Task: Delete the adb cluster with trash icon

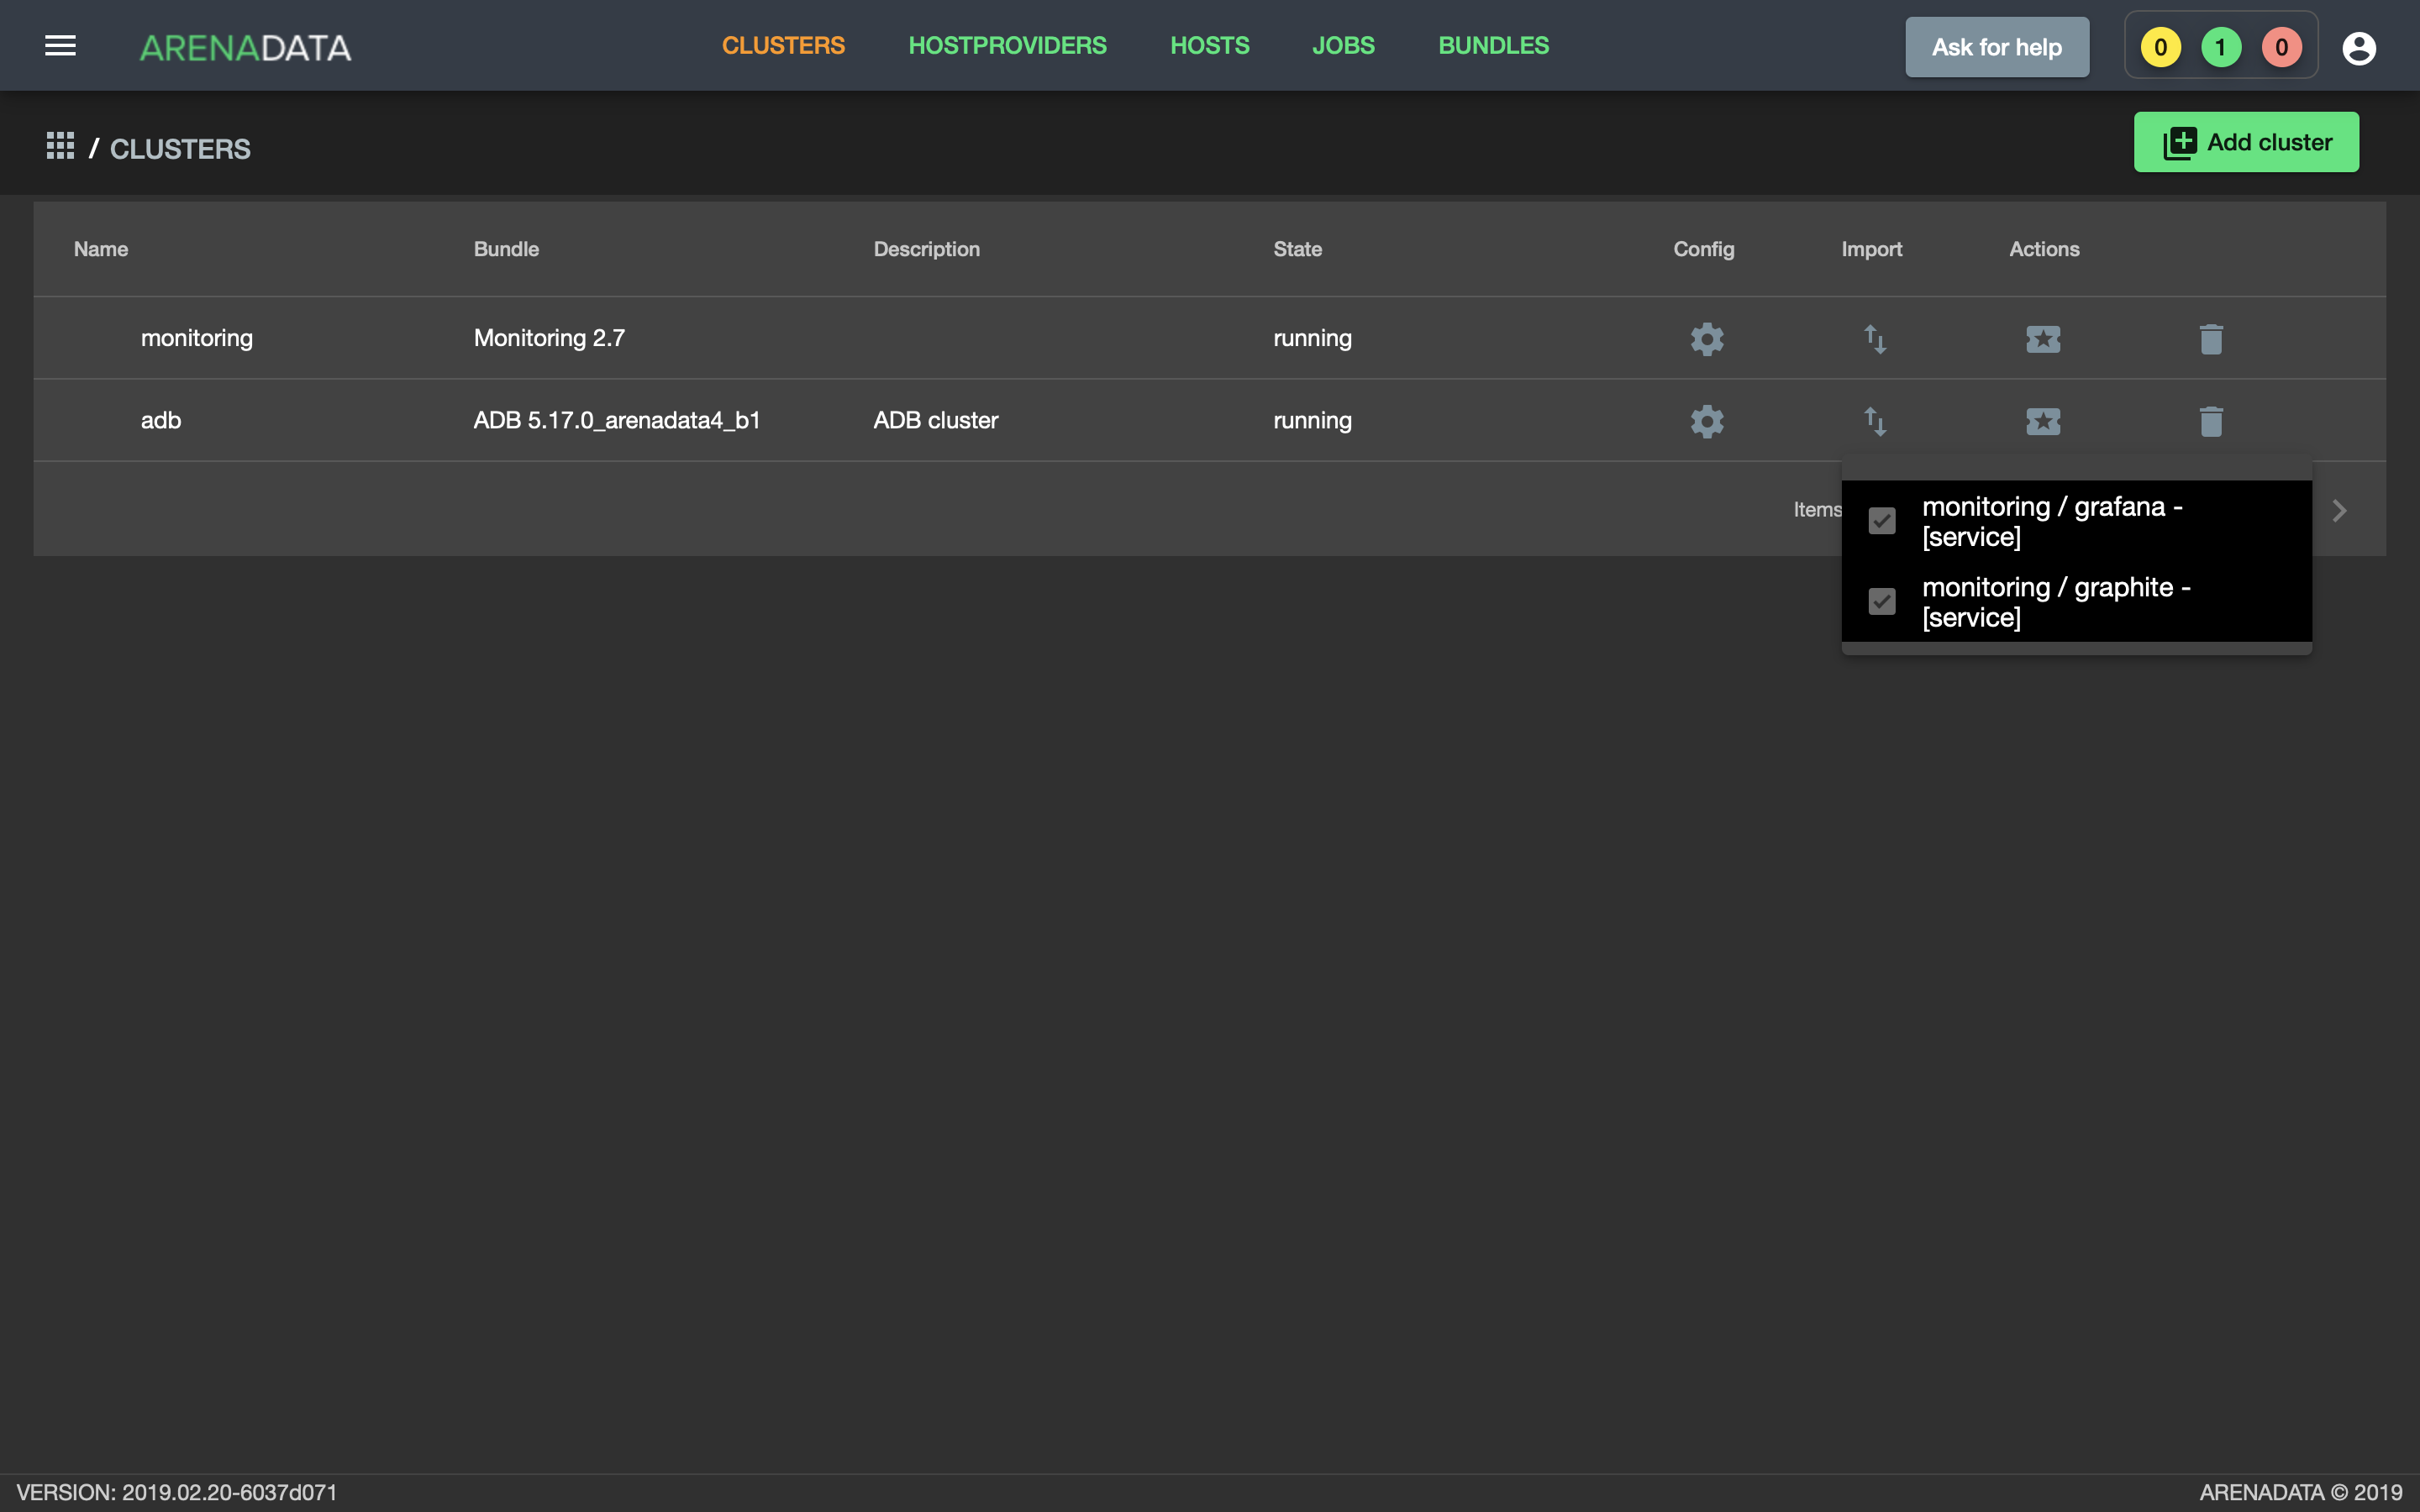Action: click(x=2211, y=421)
